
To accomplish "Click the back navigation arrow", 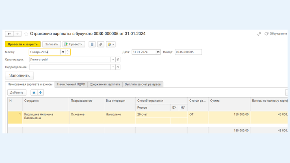I will click(x=9, y=34).
